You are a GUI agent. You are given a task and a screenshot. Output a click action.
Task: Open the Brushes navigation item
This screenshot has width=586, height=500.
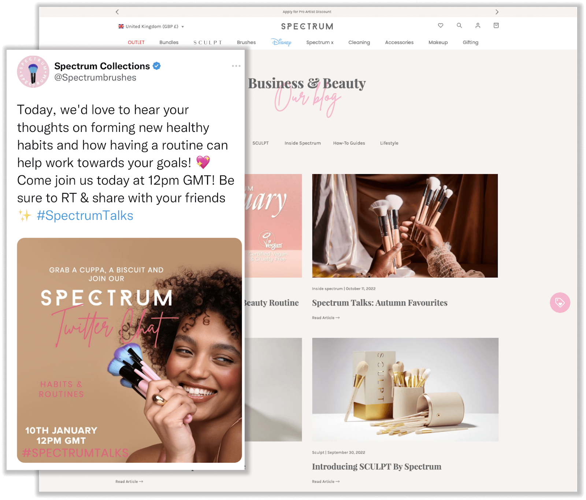(x=246, y=42)
